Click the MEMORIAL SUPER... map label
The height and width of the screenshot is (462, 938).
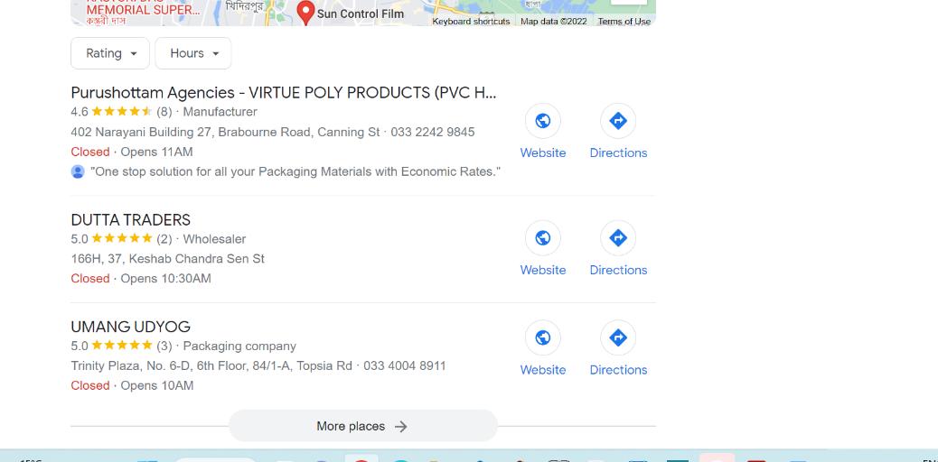click(144, 10)
